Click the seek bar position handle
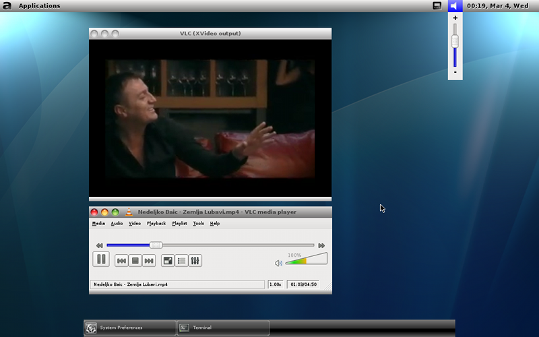 click(156, 245)
